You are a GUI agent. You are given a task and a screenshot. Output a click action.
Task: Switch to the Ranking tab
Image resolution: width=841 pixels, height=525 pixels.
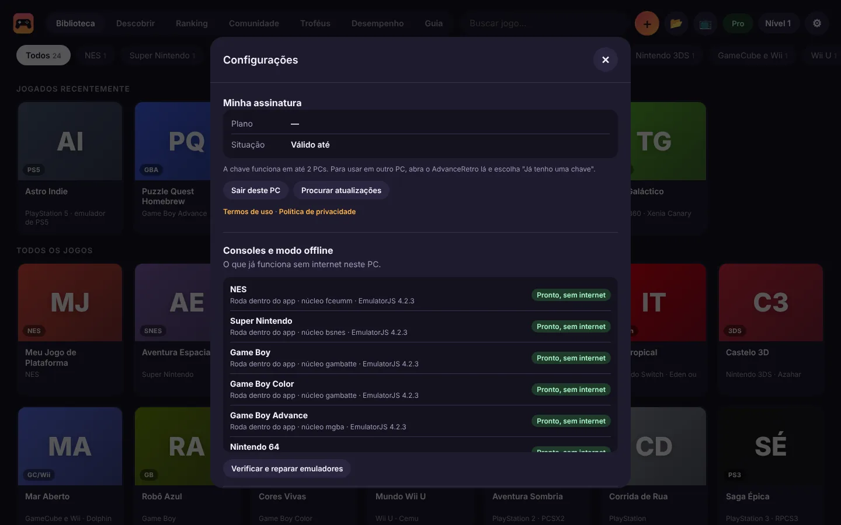pos(192,23)
